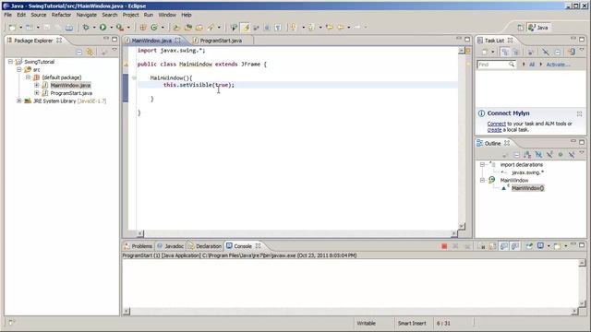The height and width of the screenshot is (332, 591).
Task: Click the Last Edit Location arrow icon
Action: [x=330, y=27]
